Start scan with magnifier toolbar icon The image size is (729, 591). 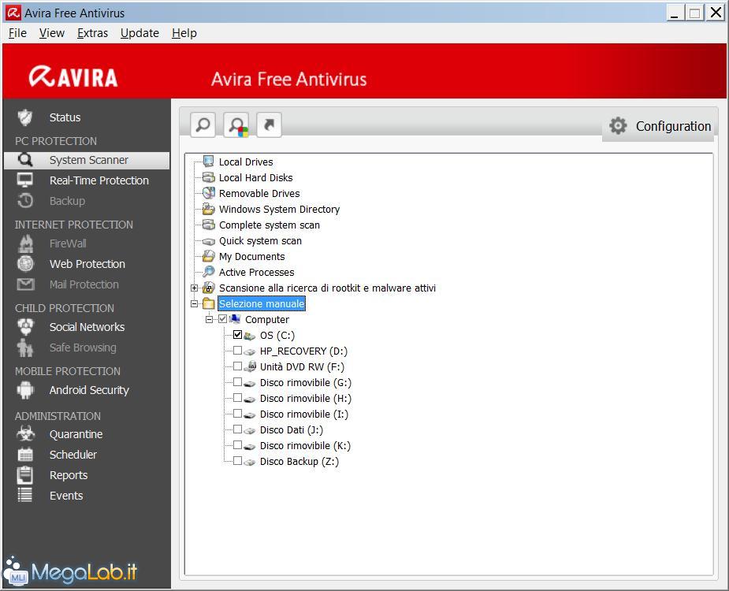pos(203,125)
